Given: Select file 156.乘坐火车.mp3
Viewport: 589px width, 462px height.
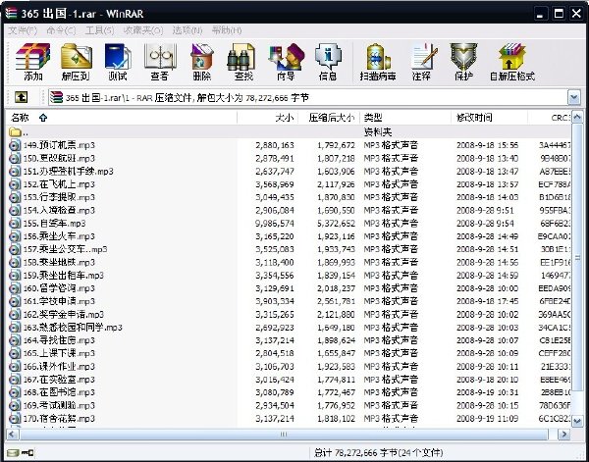Looking at the screenshot, I should tap(59, 236).
